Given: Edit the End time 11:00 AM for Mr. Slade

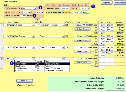Looking at the screenshot, I should [87, 25].
